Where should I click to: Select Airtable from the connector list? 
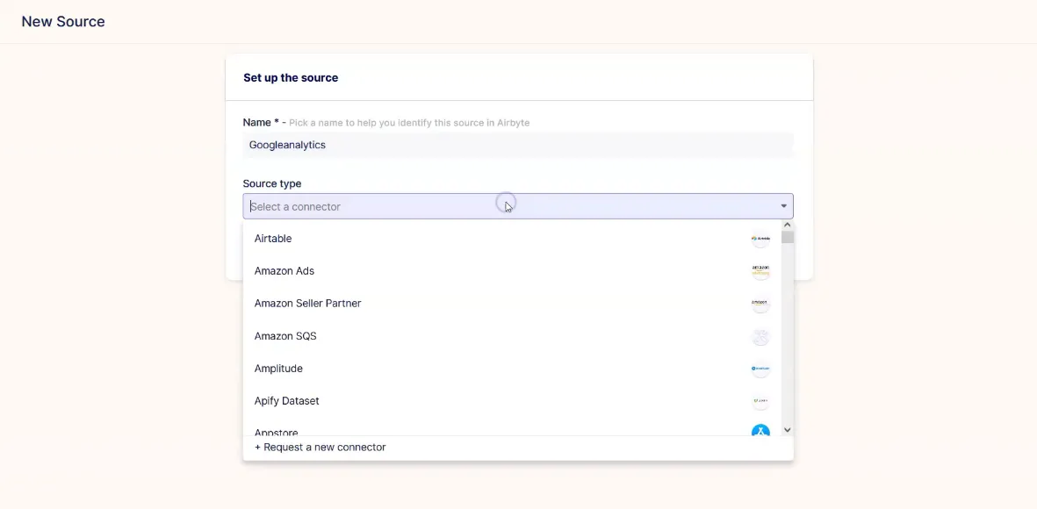[512, 239]
